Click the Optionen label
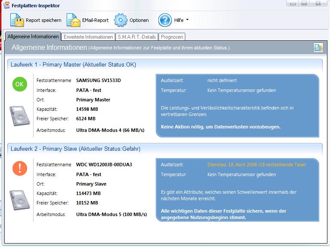The image size is (330, 247). (139, 20)
